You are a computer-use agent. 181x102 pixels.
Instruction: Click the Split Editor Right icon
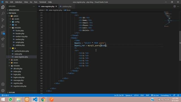coord(174,6)
